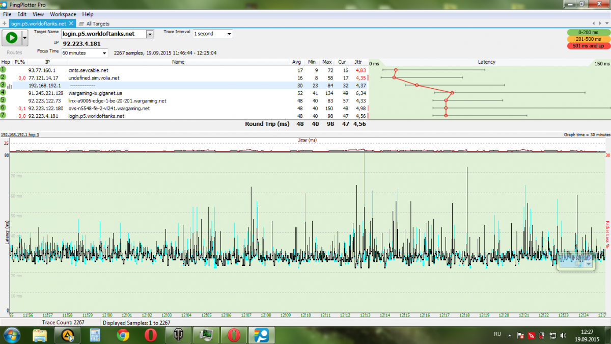
Task: Open the View menu
Action: pyautogui.click(x=38, y=14)
